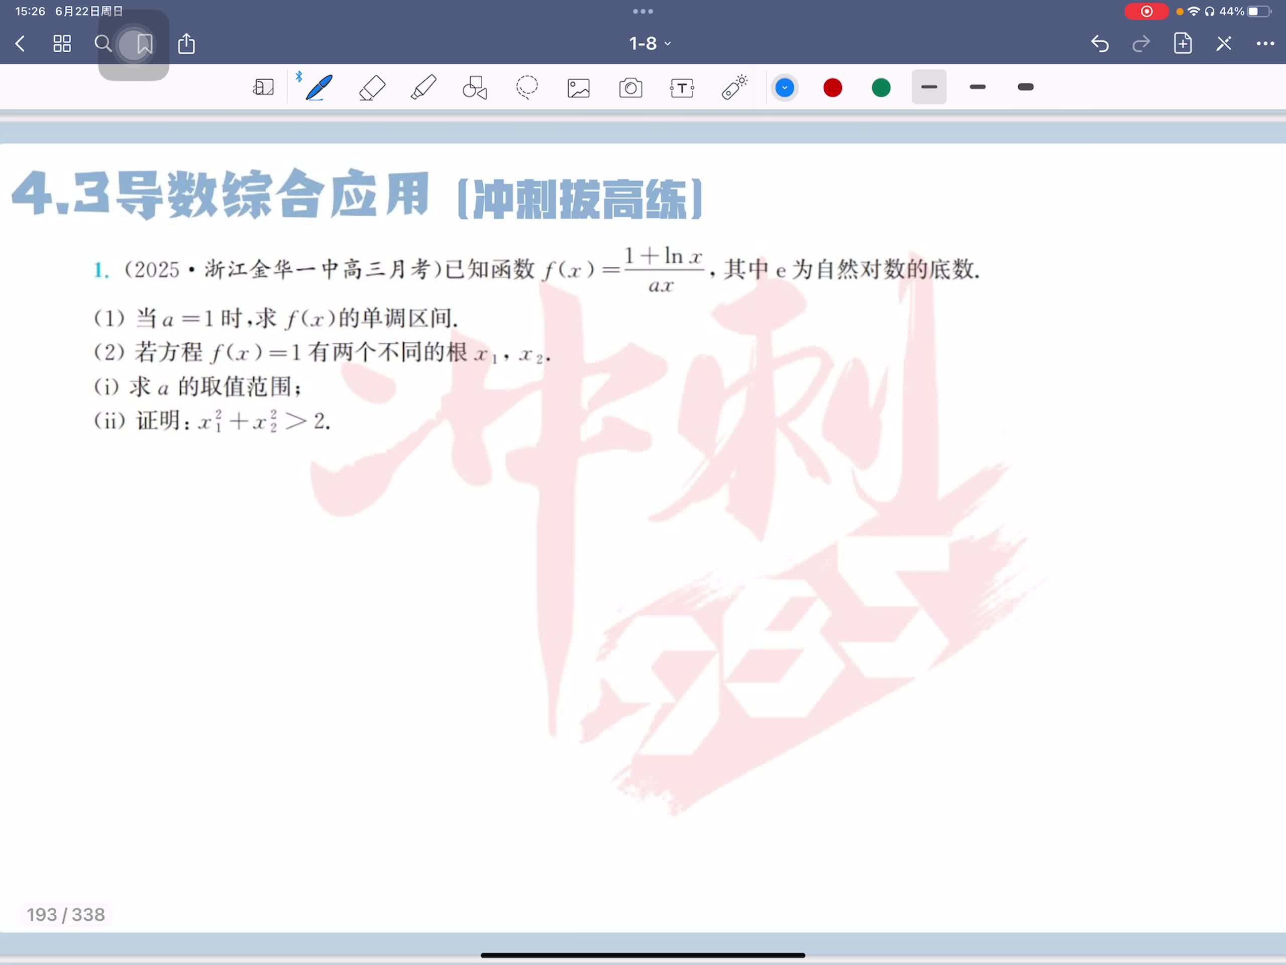The height and width of the screenshot is (965, 1286).
Task: Select the Pen tool
Action: click(x=318, y=88)
